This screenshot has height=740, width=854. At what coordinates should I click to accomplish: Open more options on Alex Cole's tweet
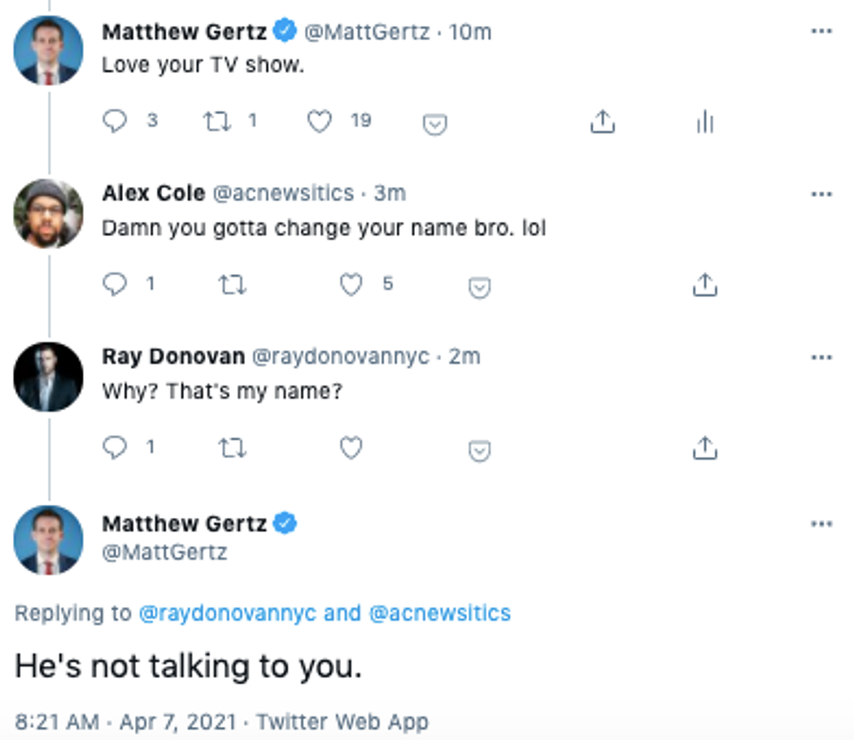[821, 193]
